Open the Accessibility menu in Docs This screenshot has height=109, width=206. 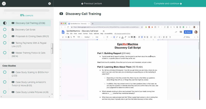pos(108,34)
